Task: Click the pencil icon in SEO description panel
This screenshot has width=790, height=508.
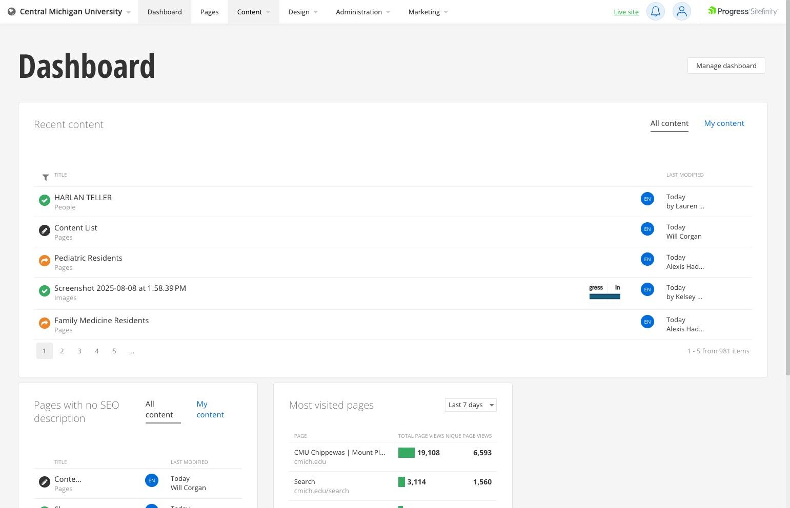Action: 45,482
